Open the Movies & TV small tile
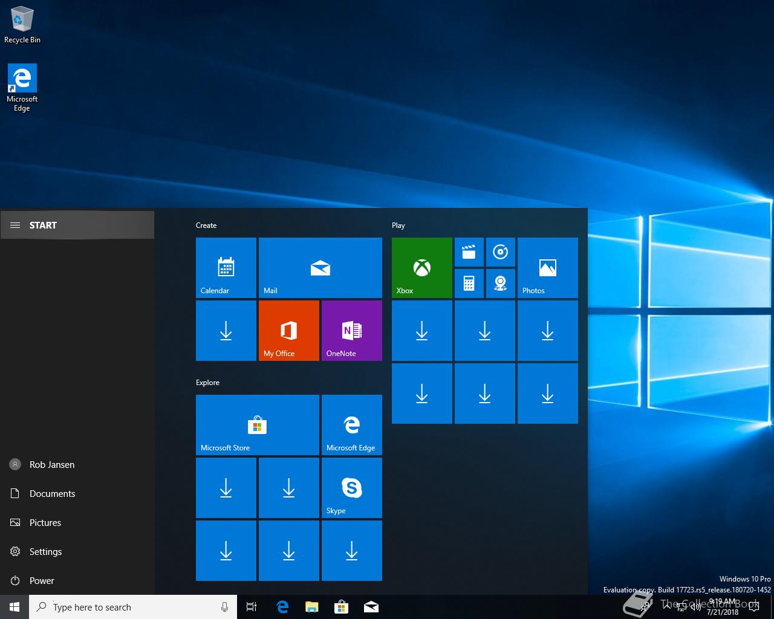This screenshot has width=774, height=619. [x=469, y=252]
